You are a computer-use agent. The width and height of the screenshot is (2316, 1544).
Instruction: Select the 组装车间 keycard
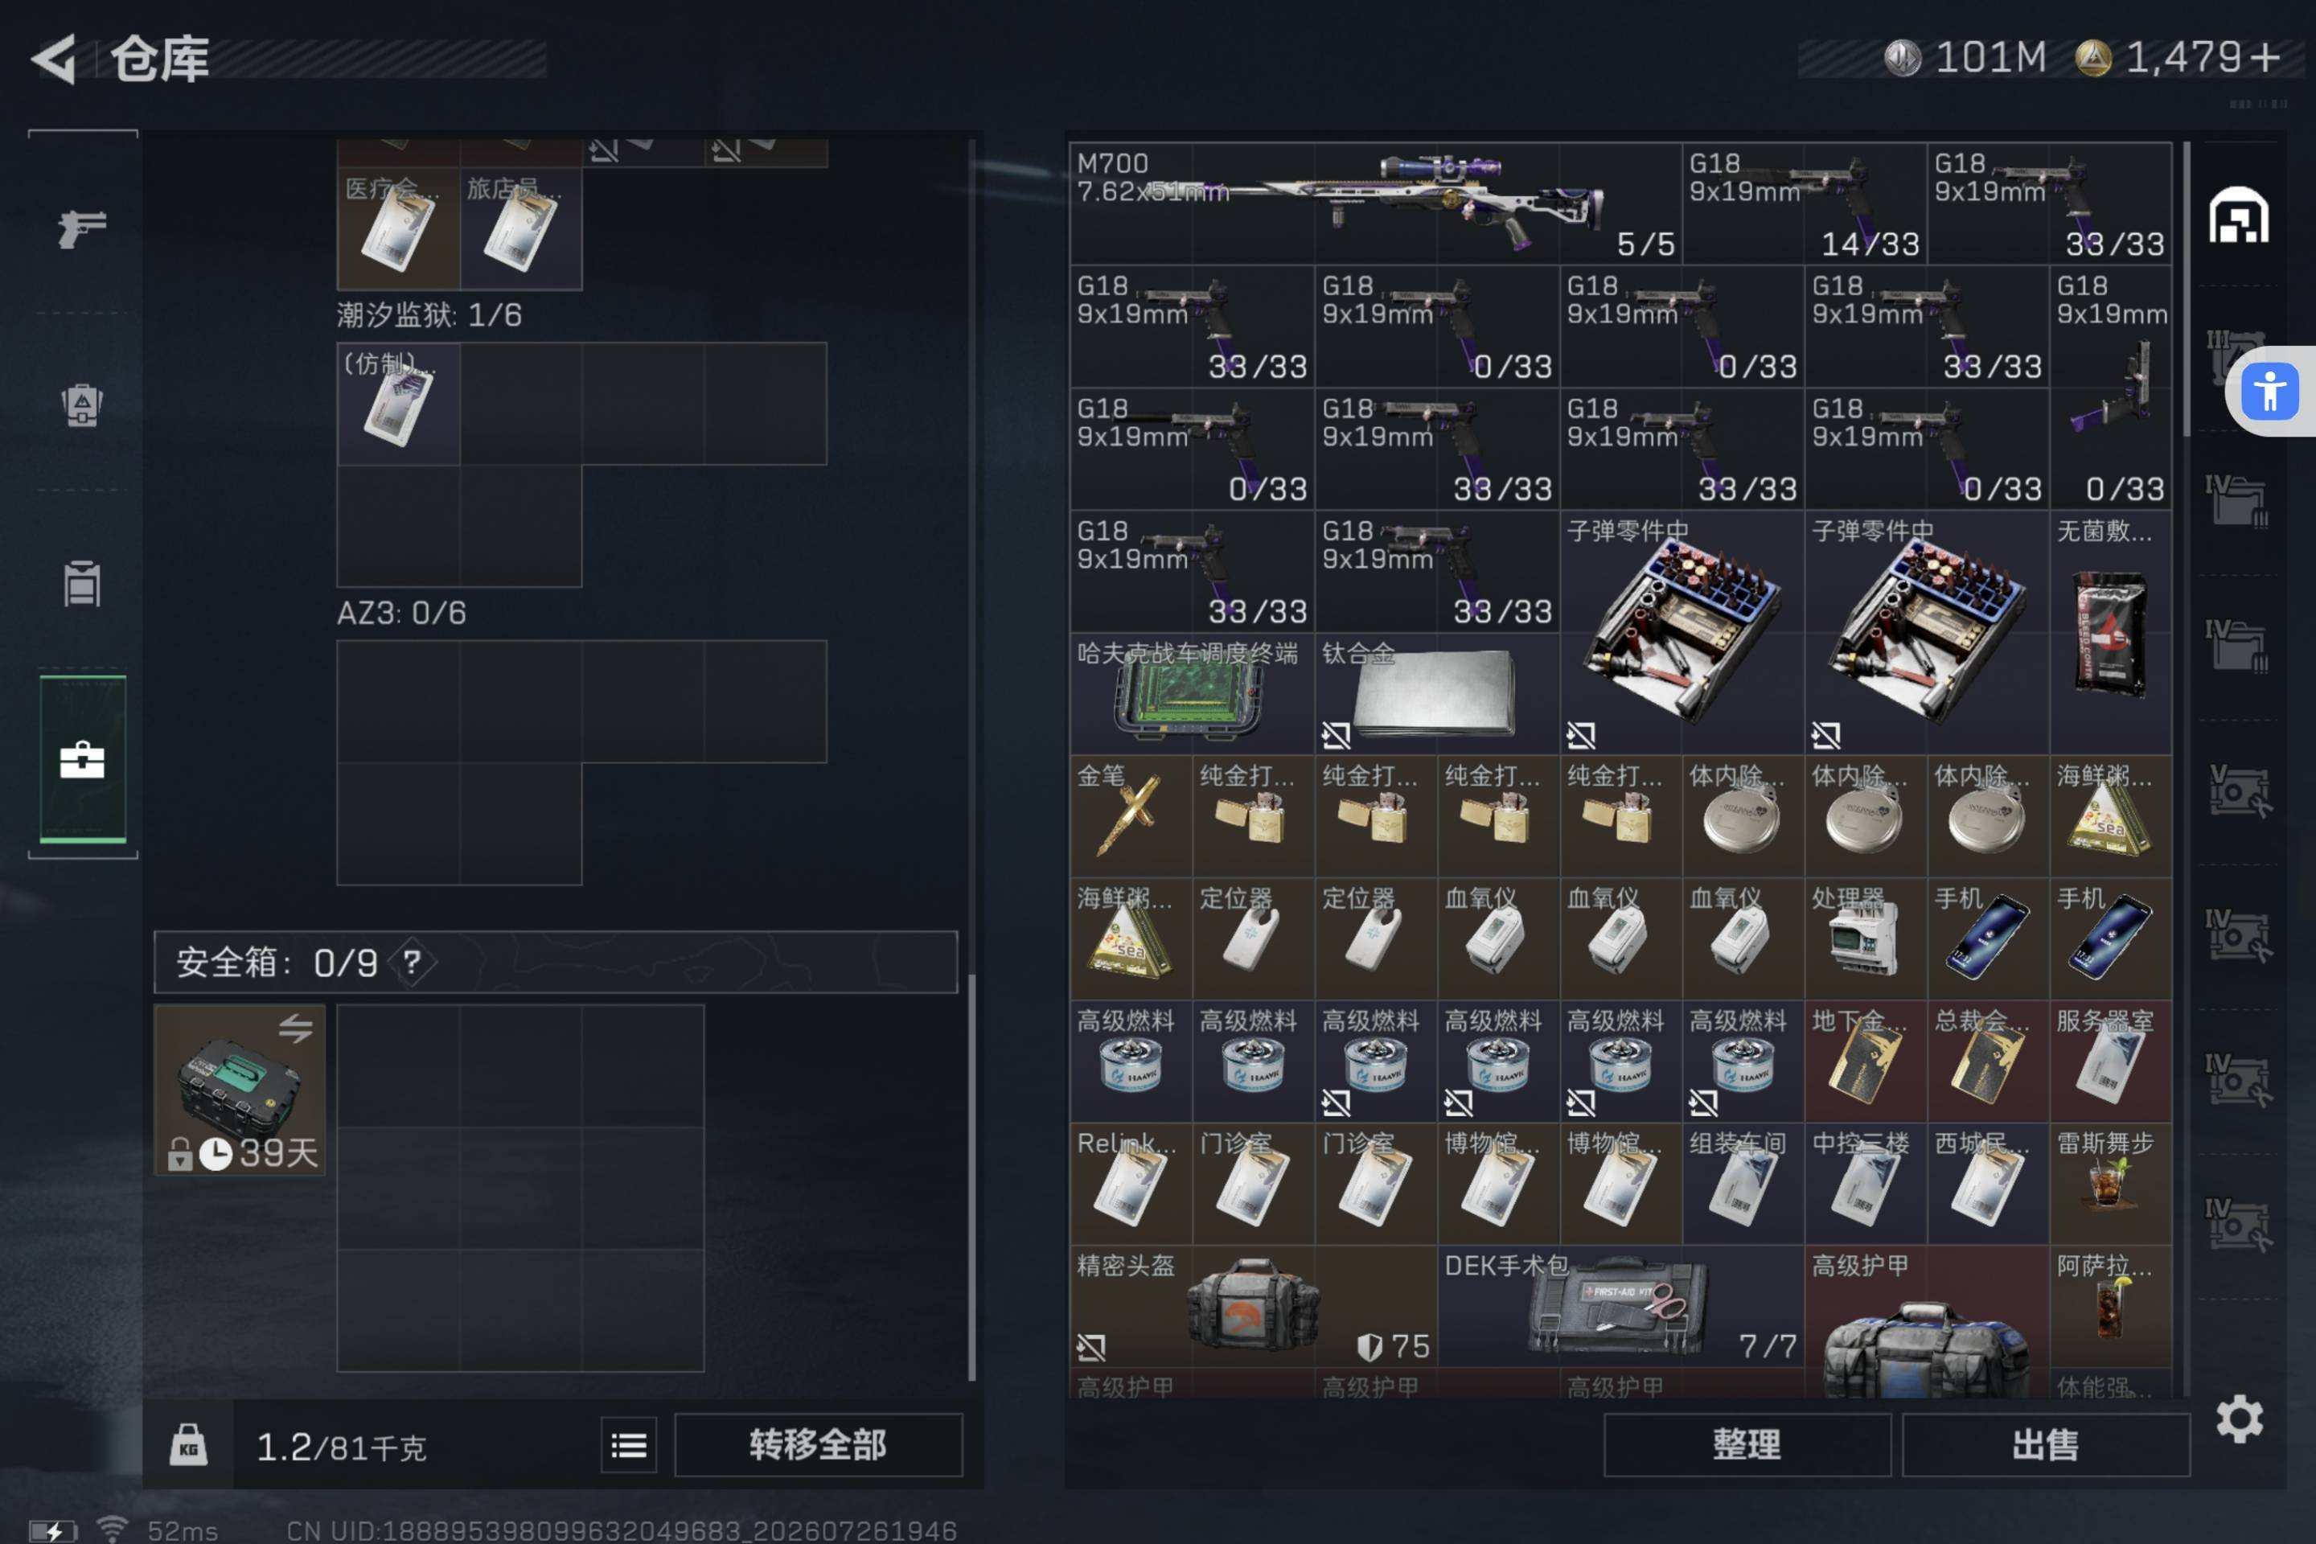click(1743, 1184)
